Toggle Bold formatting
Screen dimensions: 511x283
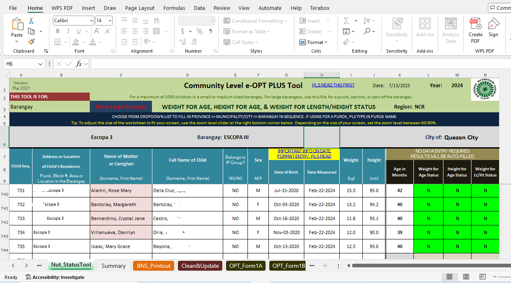[x=57, y=31]
